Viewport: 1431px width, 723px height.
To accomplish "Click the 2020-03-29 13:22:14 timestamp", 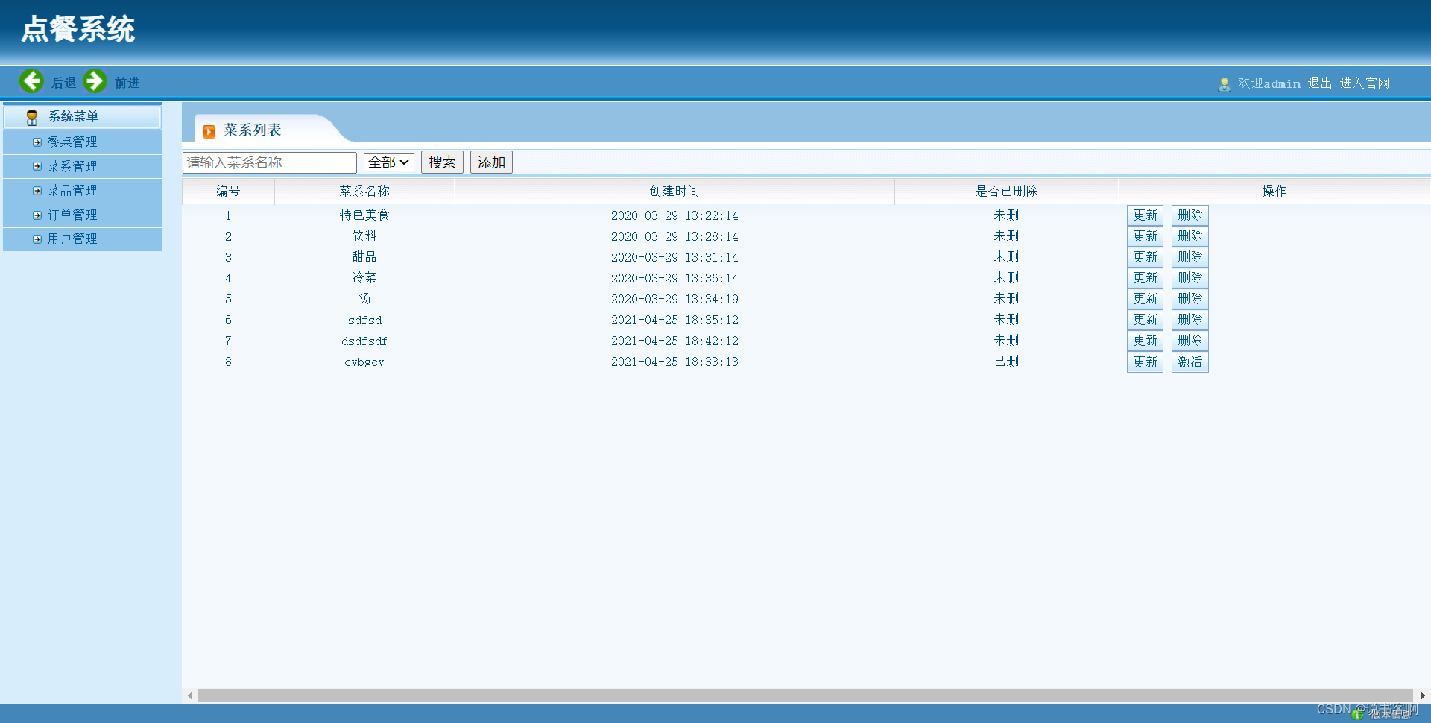I will click(x=675, y=216).
